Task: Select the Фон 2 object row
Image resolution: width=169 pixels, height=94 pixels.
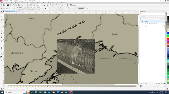Action: [x=152, y=21]
